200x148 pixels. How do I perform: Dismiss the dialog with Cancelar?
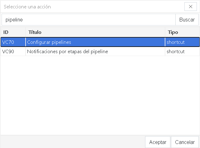click(x=185, y=142)
